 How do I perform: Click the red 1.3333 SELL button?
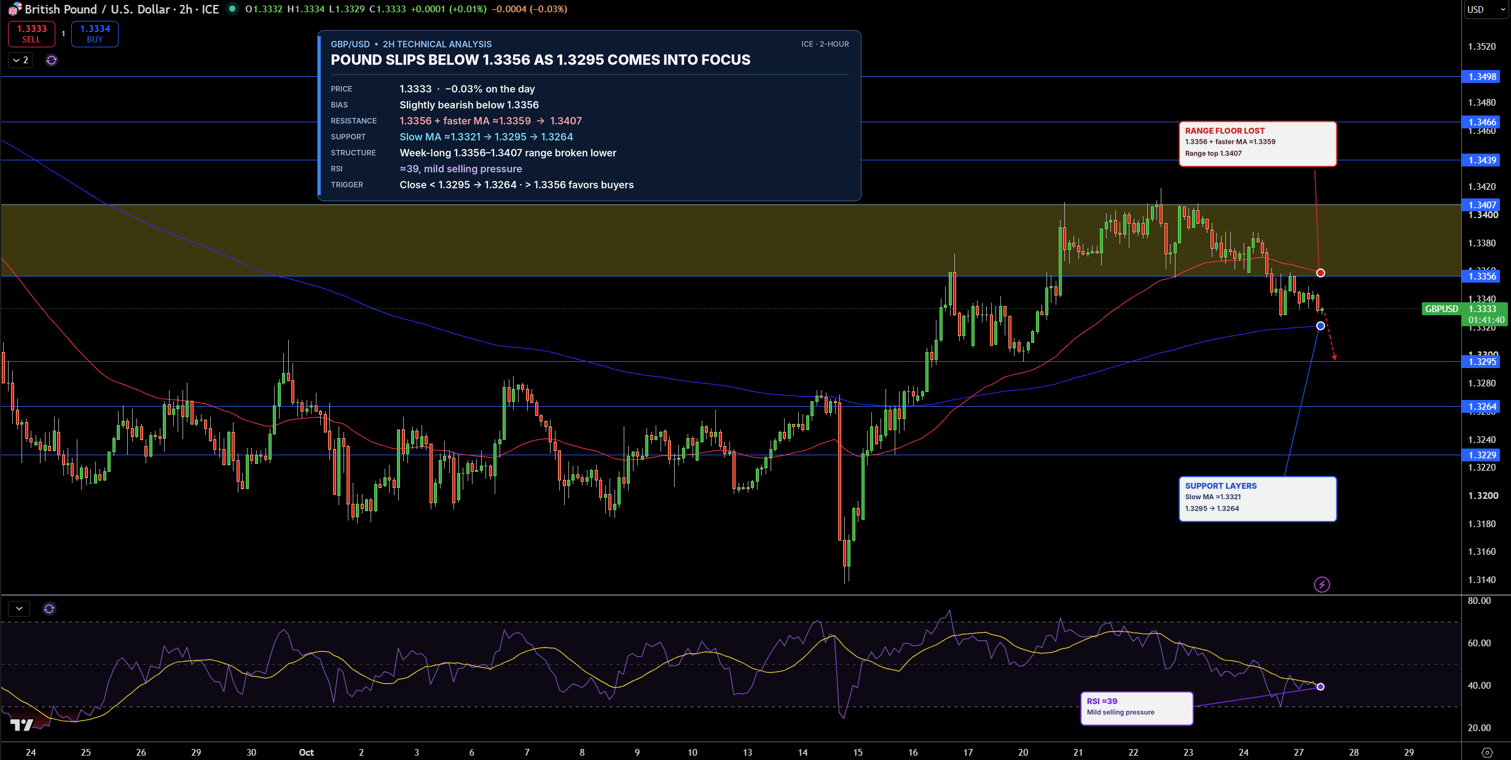31,34
